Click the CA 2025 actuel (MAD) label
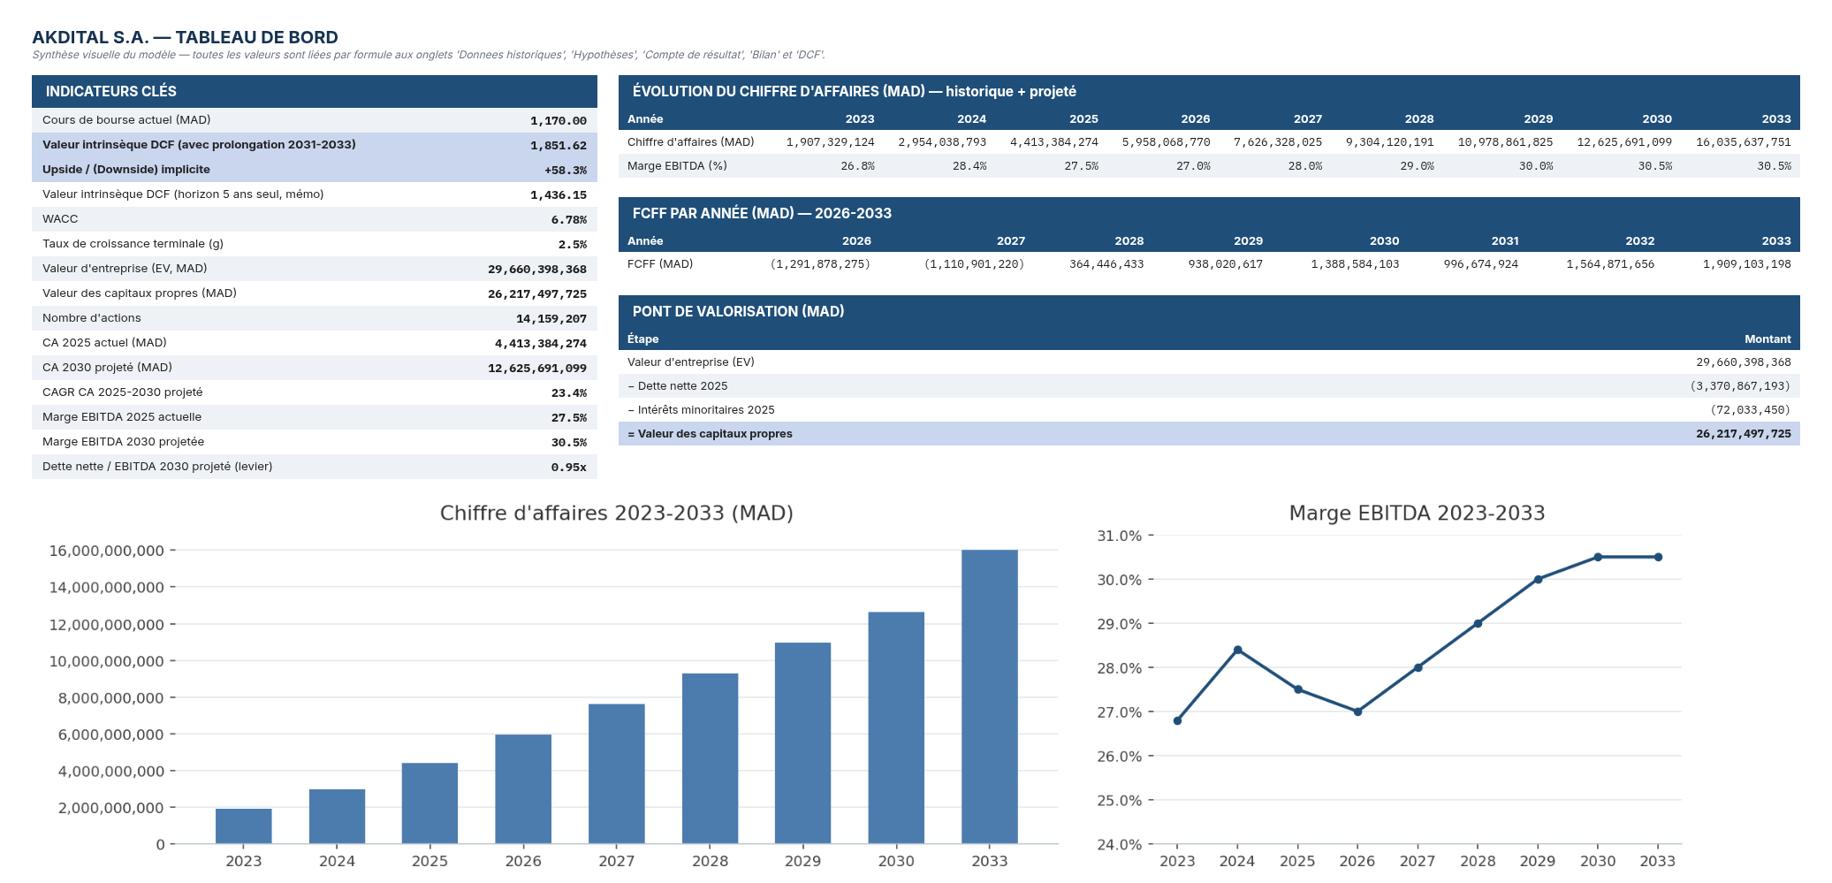 (x=104, y=343)
